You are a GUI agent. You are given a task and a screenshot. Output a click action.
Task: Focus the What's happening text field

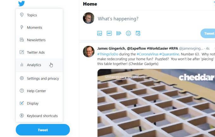point(155,19)
